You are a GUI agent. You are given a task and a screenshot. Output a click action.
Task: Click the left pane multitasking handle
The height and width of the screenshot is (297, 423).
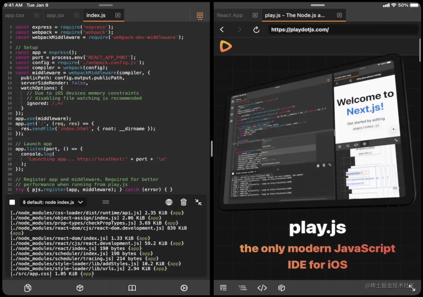coord(106,5)
